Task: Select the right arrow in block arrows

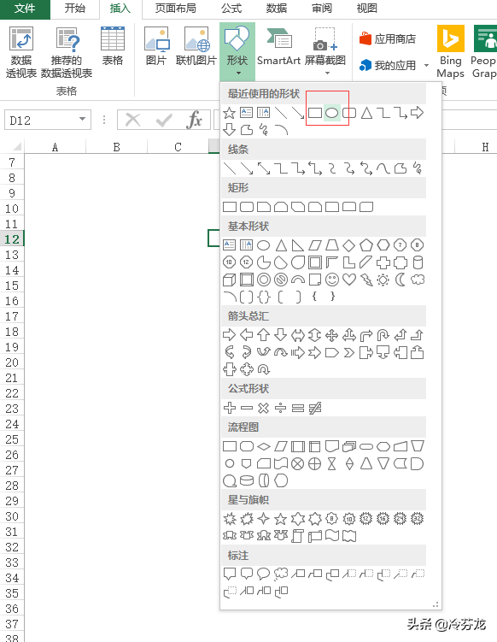Action: coord(230,335)
